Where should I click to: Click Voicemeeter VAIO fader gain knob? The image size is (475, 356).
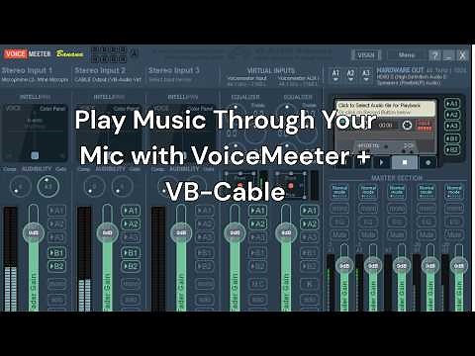coord(235,232)
